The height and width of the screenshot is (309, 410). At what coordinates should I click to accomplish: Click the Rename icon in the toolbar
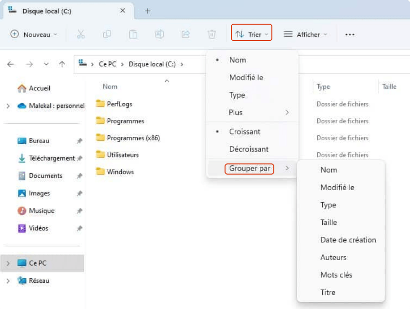(x=159, y=34)
